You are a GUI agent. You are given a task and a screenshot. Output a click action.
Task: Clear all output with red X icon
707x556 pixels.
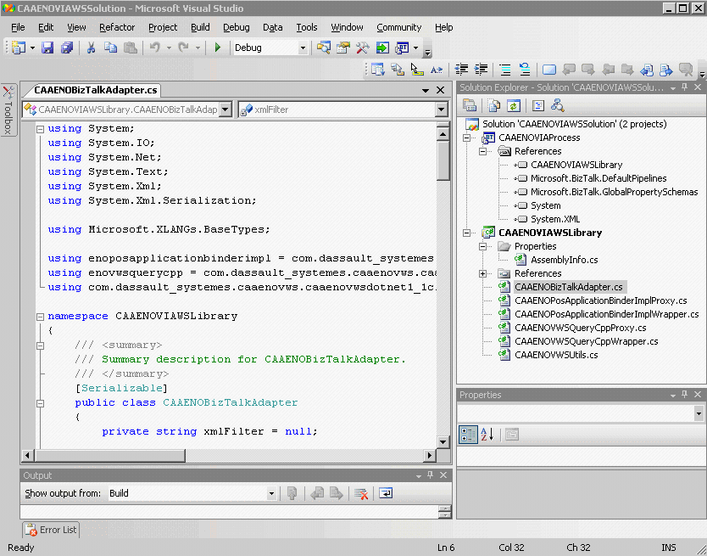361,493
